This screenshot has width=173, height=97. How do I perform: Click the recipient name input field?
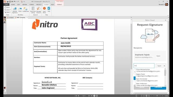pyautogui.click(x=144, y=66)
